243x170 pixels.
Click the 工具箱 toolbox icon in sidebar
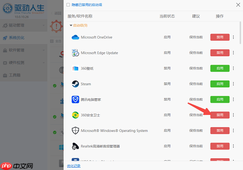5,75
